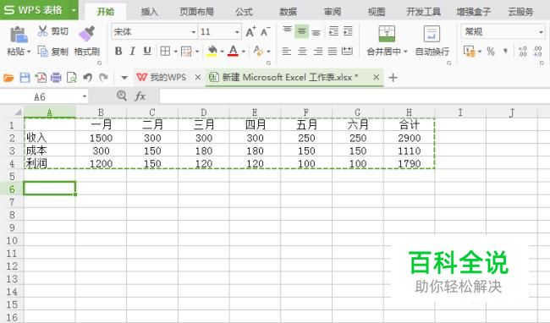Switch to the 数据 tab
The width and height of the screenshot is (550, 323).
288,12
